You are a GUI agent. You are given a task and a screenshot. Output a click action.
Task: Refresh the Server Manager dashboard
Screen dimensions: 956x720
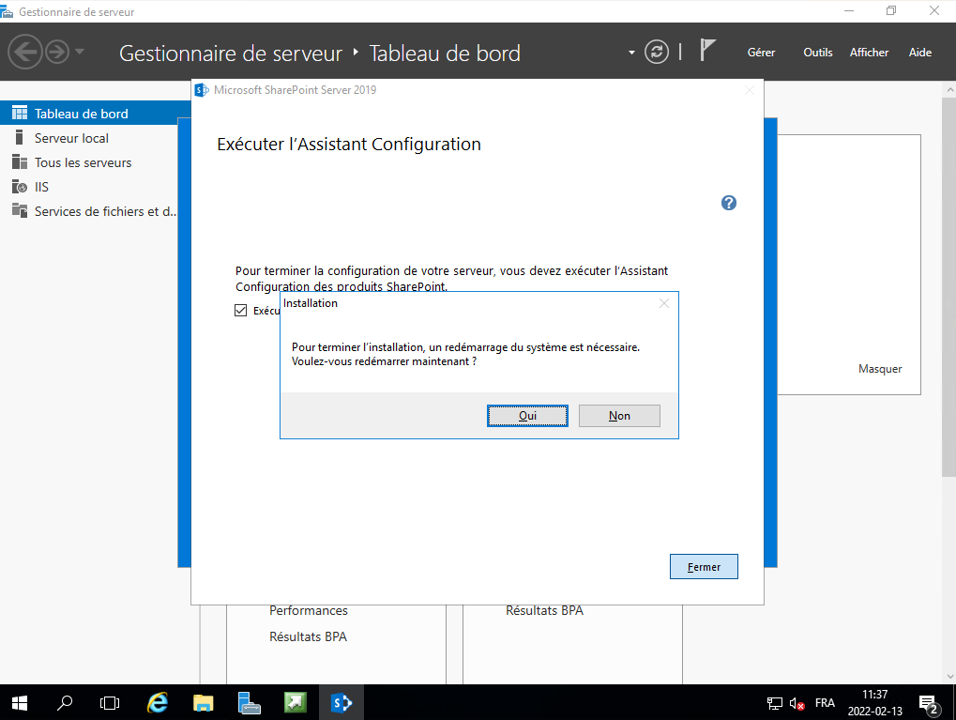(x=657, y=53)
